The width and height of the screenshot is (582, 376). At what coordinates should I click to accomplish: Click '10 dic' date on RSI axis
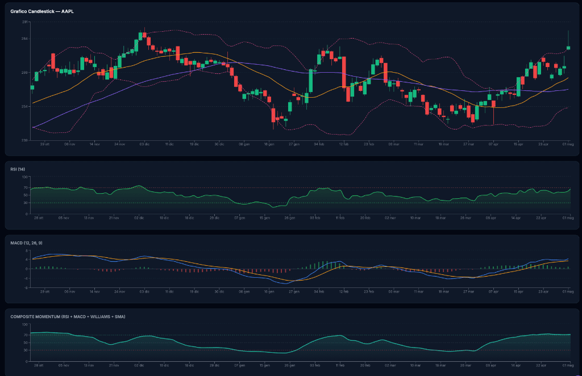pos(164,218)
